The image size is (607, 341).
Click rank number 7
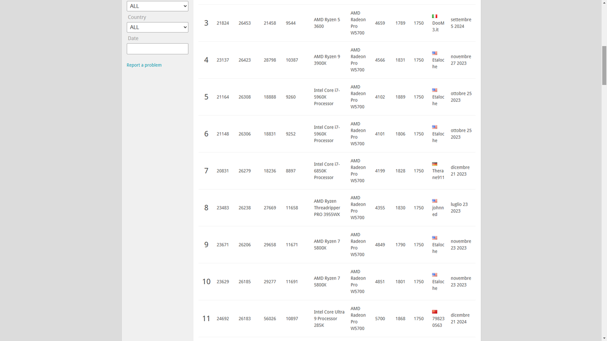click(x=206, y=171)
